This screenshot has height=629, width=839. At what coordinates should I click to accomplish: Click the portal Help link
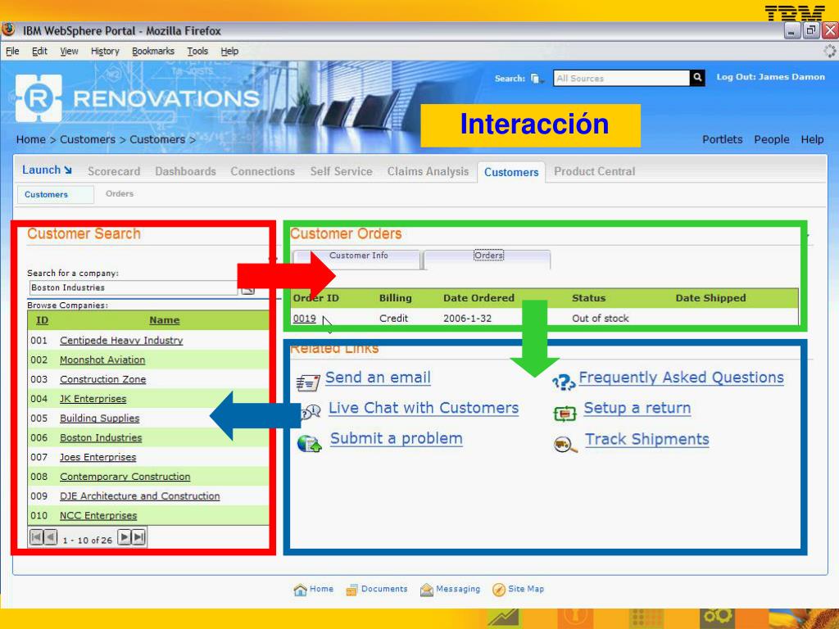[812, 139]
